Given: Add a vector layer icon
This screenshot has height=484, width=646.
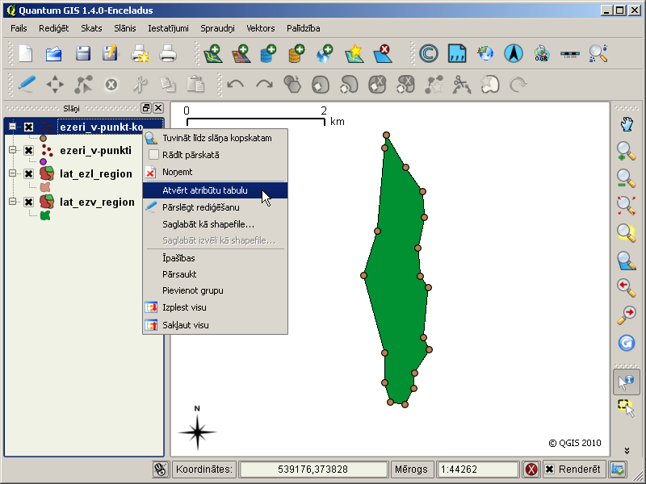Looking at the screenshot, I should [213, 53].
